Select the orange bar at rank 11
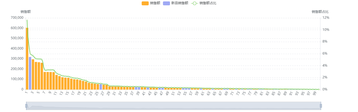Image resolution: width=358 pixels, height=112 pixels. click(x=56, y=82)
